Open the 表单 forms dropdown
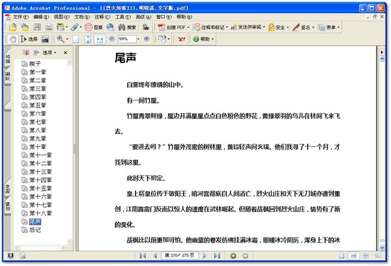The height and width of the screenshot is (266, 391). coord(329,27)
